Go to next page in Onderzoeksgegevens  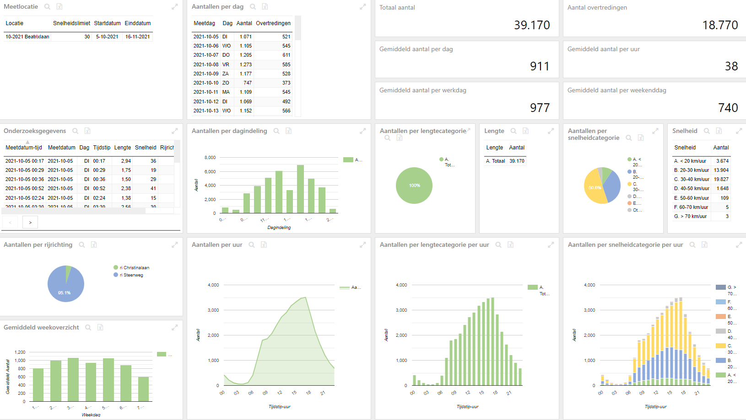(30, 223)
